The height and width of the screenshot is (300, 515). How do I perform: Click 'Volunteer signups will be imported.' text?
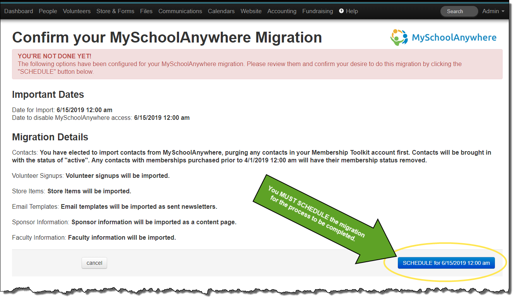[118, 176]
